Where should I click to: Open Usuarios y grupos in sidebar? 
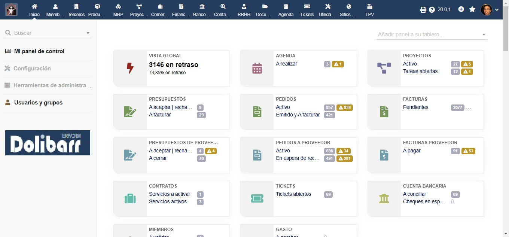38,103
